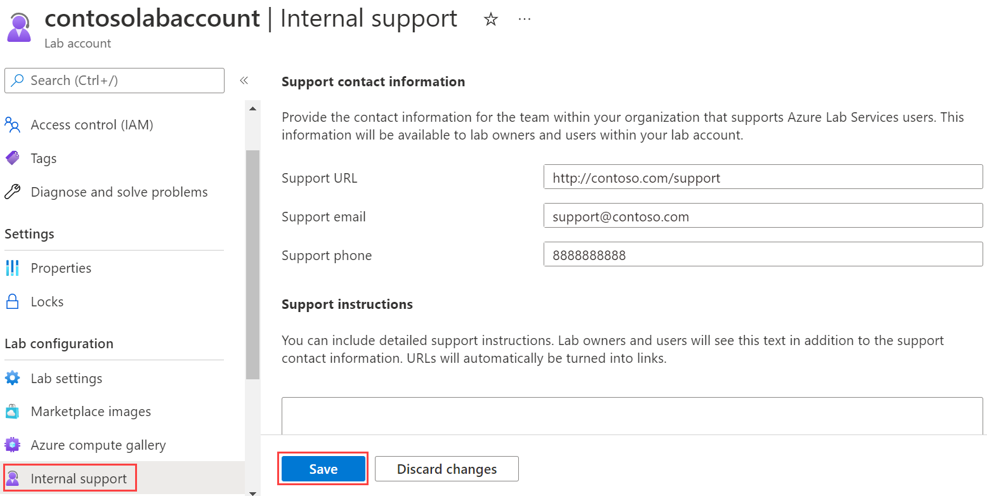Image resolution: width=987 pixels, height=496 pixels.
Task: Click Discard changes button
Action: point(447,469)
